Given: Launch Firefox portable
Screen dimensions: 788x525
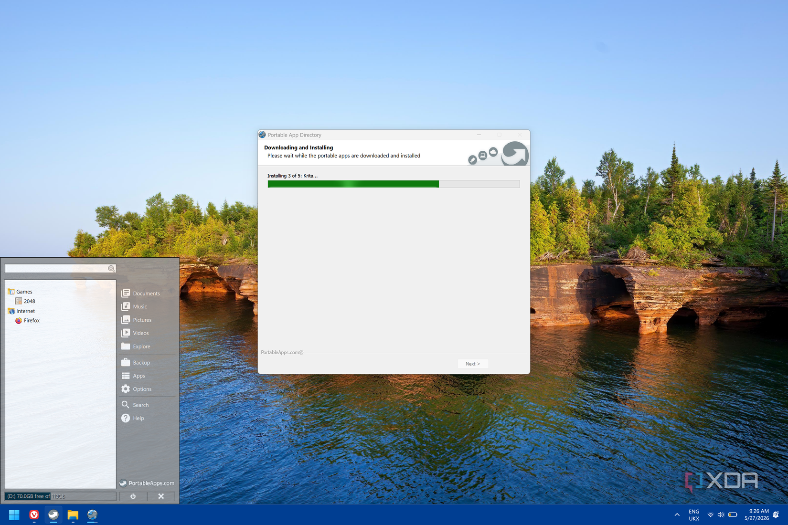Looking at the screenshot, I should click(x=28, y=321).
